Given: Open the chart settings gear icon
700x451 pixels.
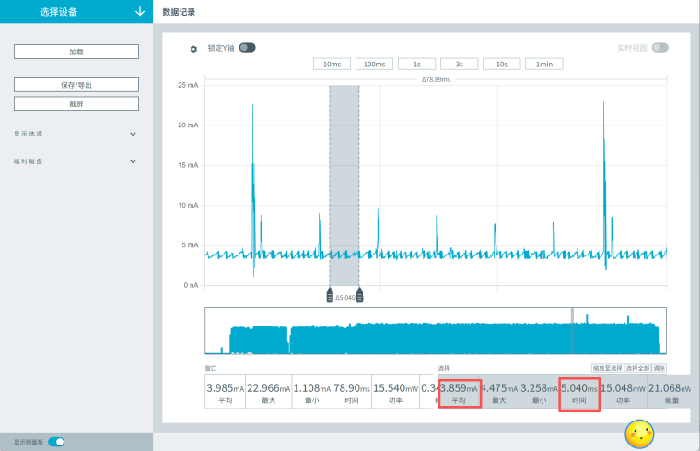Looking at the screenshot, I should (x=193, y=49).
